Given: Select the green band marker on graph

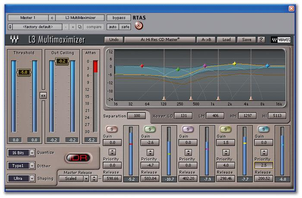Looking at the screenshot, I should point(178,69).
